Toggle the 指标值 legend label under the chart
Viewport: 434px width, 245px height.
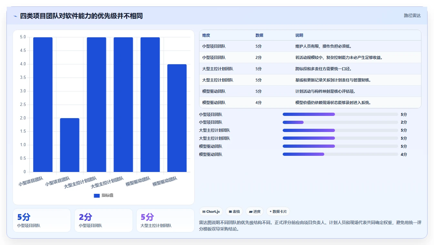(107, 195)
